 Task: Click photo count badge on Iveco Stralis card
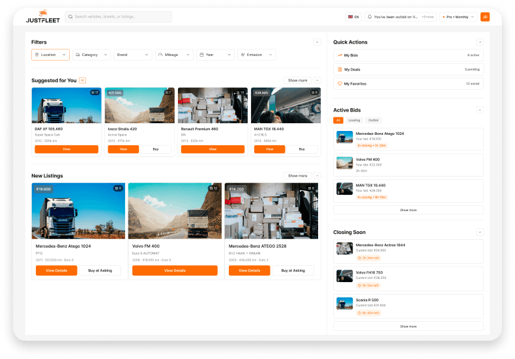pos(168,93)
